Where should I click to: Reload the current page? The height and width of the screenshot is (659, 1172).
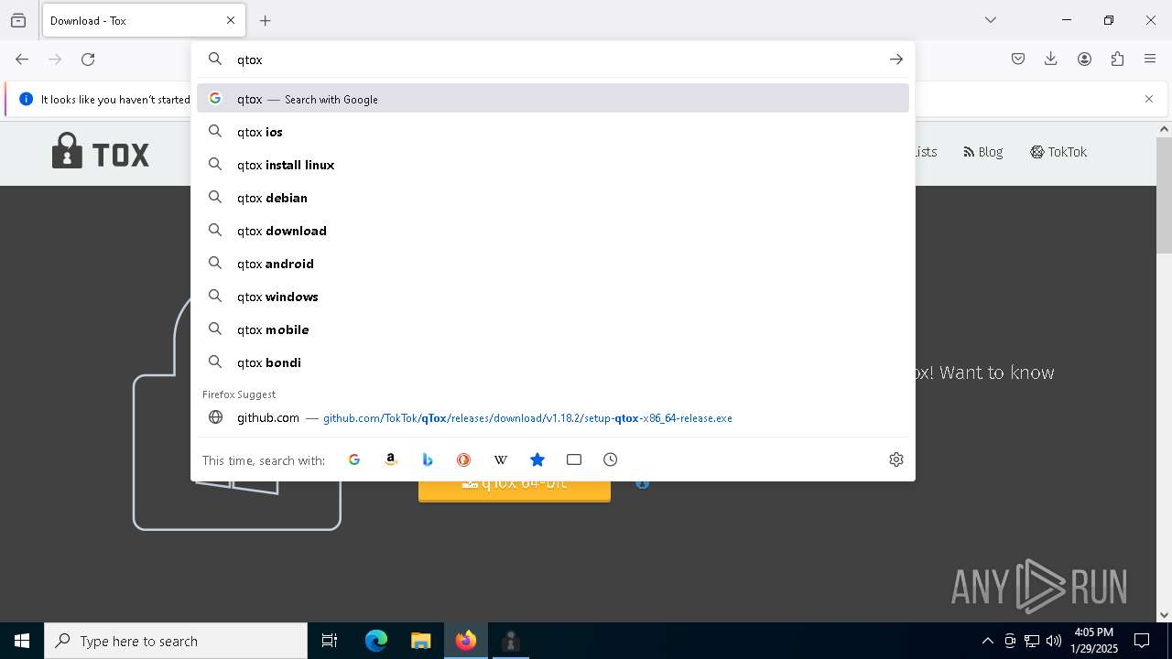[88, 59]
